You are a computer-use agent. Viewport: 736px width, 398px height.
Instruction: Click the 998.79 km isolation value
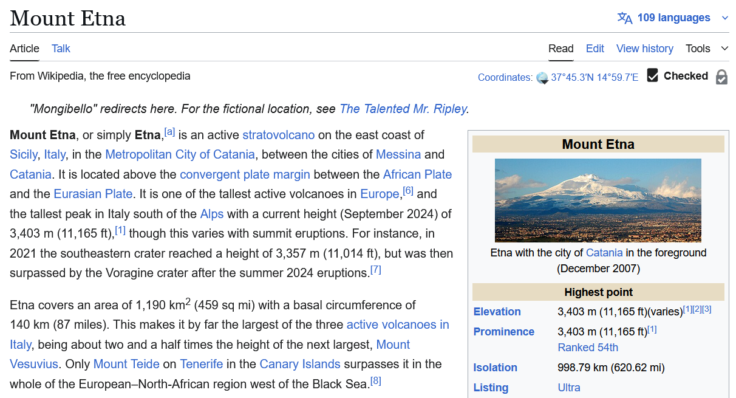pyautogui.click(x=611, y=368)
